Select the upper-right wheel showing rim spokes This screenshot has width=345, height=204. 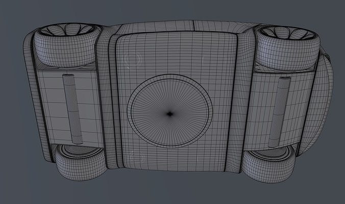tap(288, 48)
